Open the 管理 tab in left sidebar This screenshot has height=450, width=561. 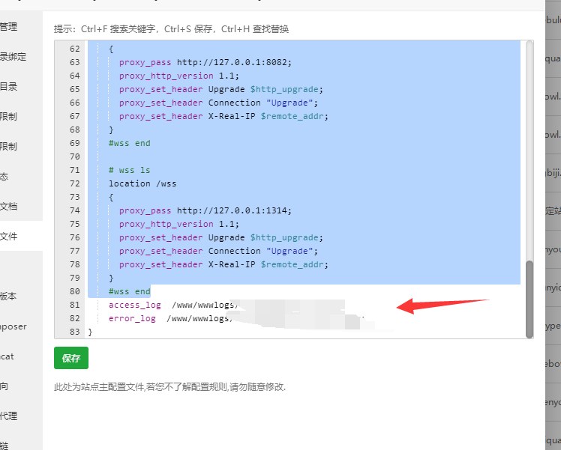(x=8, y=26)
